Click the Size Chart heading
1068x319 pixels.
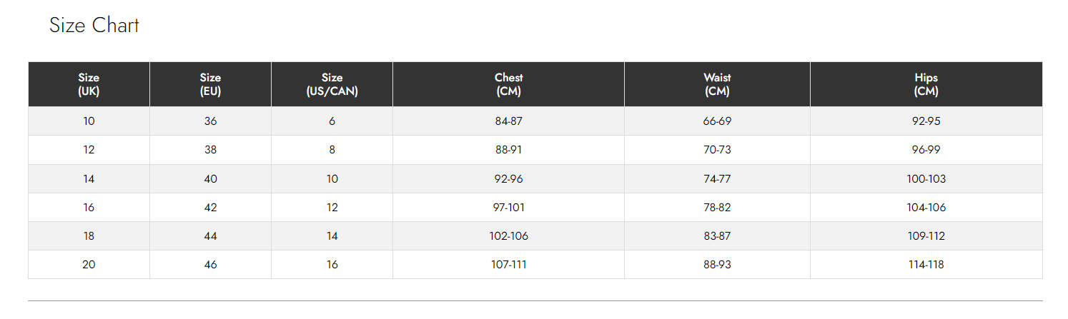(94, 26)
